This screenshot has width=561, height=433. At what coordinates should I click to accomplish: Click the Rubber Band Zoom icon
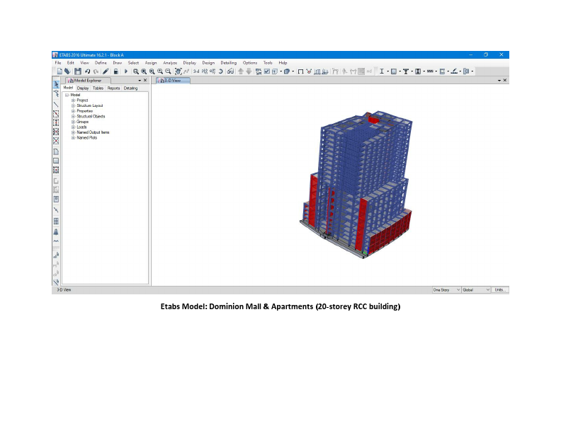pyautogui.click(x=136, y=71)
